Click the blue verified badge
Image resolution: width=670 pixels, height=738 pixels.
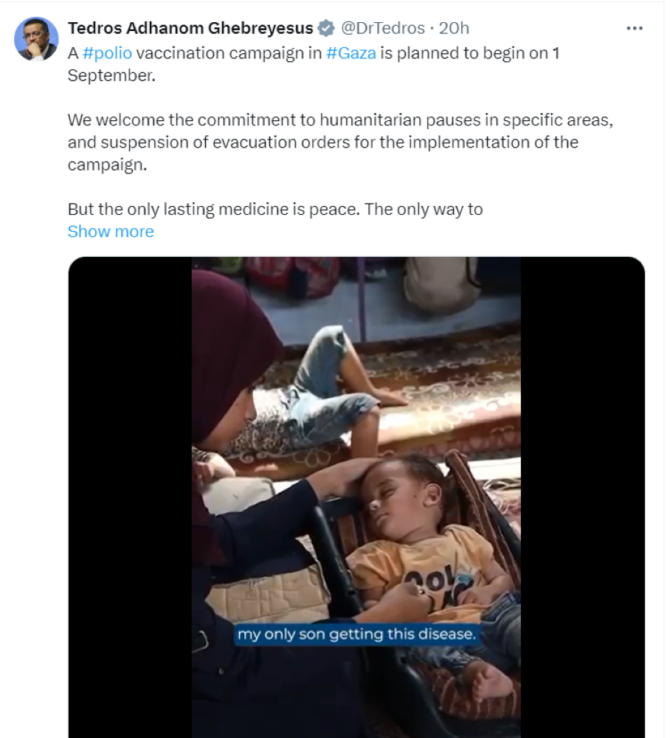pyautogui.click(x=326, y=29)
